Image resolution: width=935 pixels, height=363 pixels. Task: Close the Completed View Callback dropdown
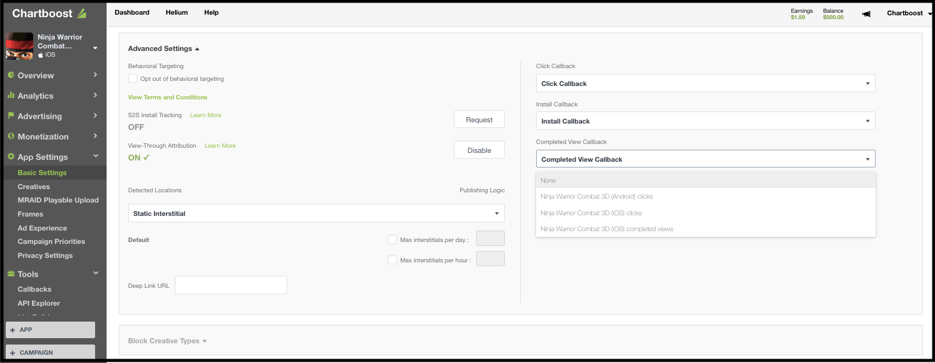[x=706, y=159]
